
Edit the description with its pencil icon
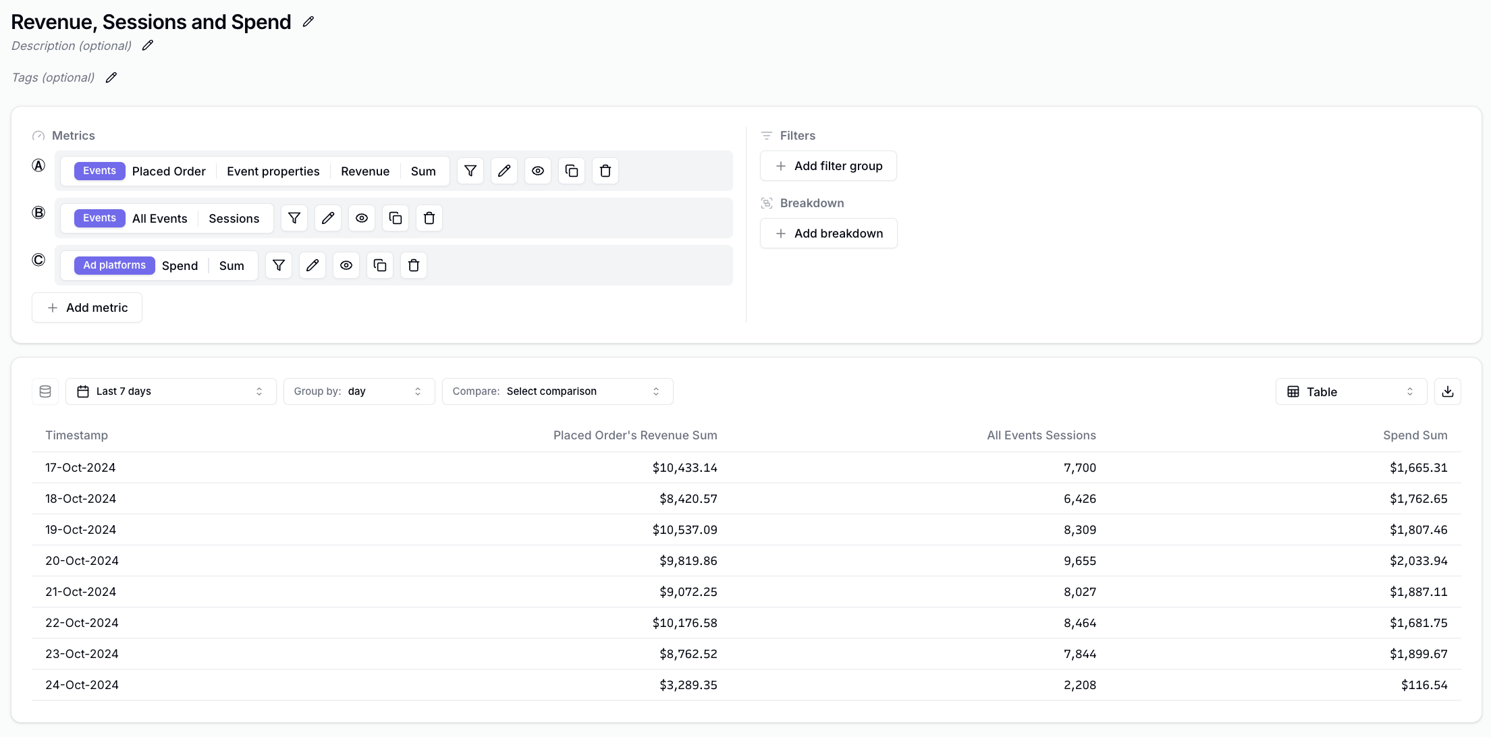[x=148, y=45]
